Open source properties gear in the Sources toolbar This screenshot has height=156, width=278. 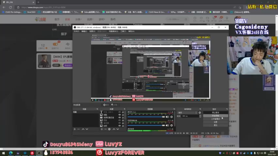[x=109, y=129]
